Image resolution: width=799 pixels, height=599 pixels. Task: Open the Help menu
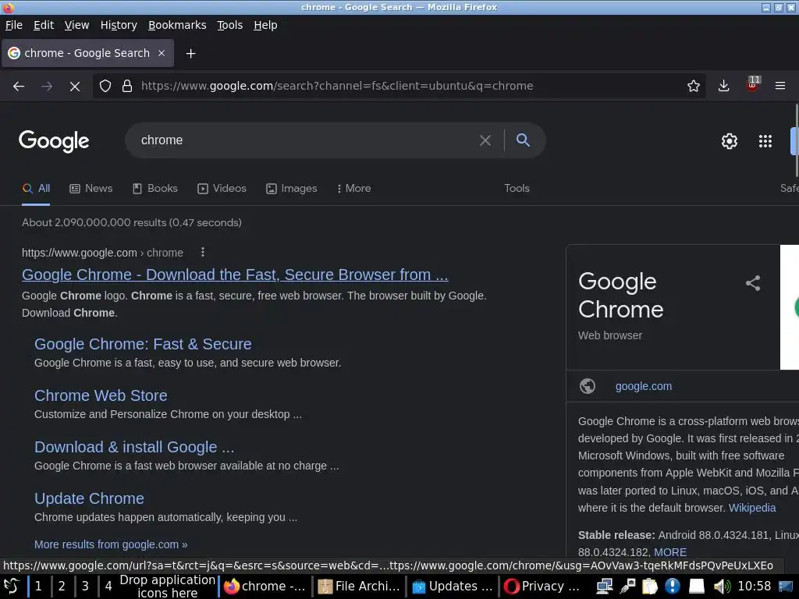(x=265, y=25)
